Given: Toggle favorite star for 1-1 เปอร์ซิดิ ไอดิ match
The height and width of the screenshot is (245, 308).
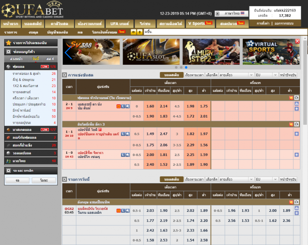Looking at the screenshot, I should click(128, 134).
